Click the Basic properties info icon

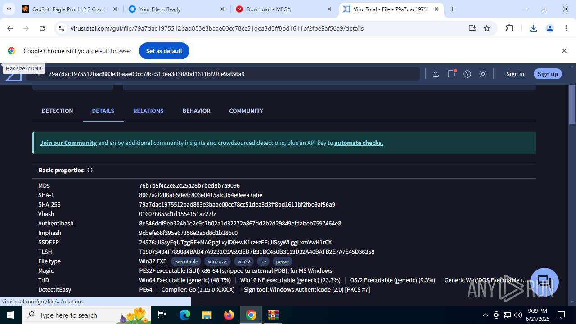pos(90,170)
